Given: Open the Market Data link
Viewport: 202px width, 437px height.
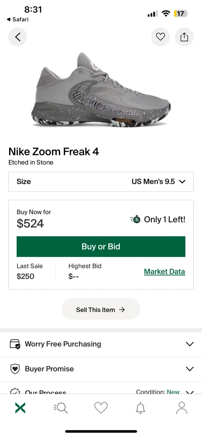Looking at the screenshot, I should click(164, 272).
